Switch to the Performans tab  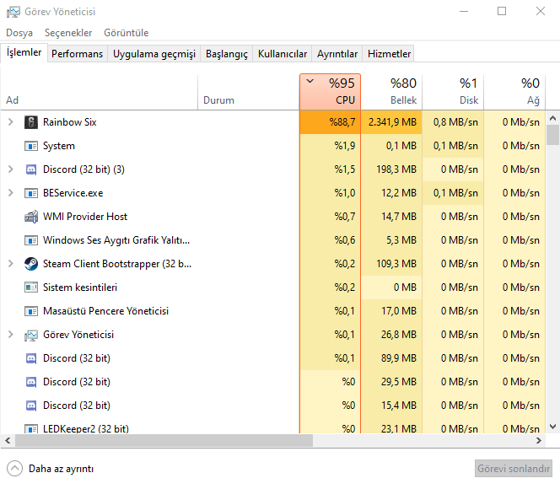77,54
